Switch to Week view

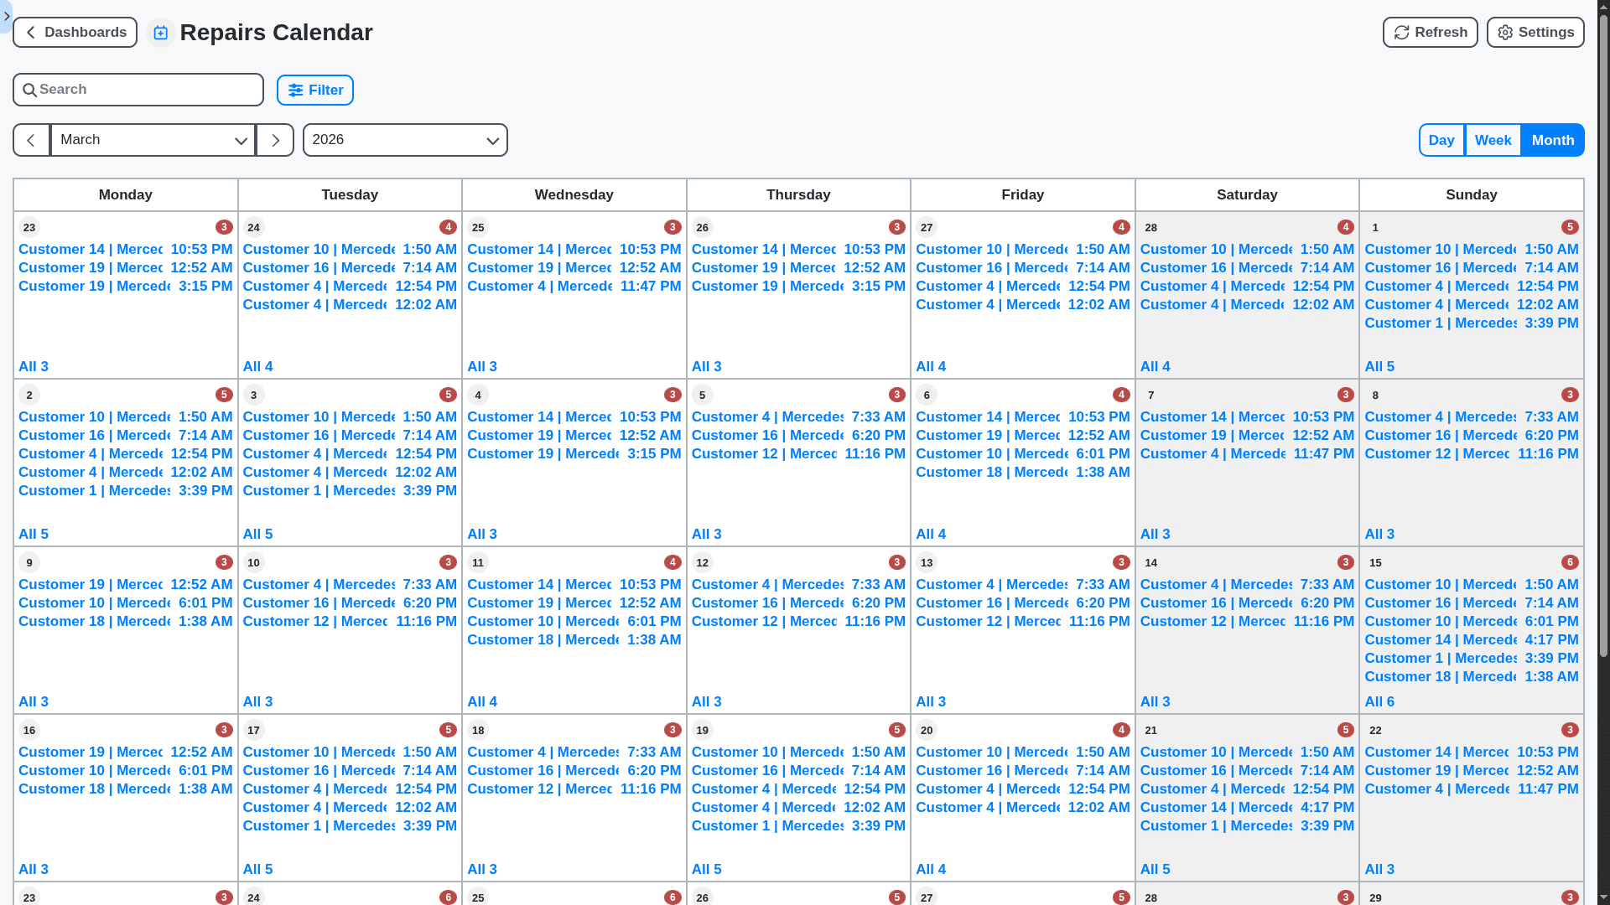[1493, 140]
